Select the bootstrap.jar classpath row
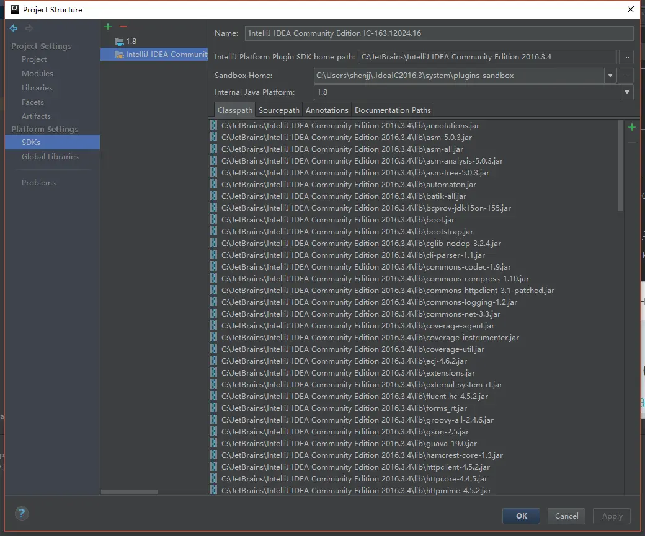645x536 pixels. point(414,232)
